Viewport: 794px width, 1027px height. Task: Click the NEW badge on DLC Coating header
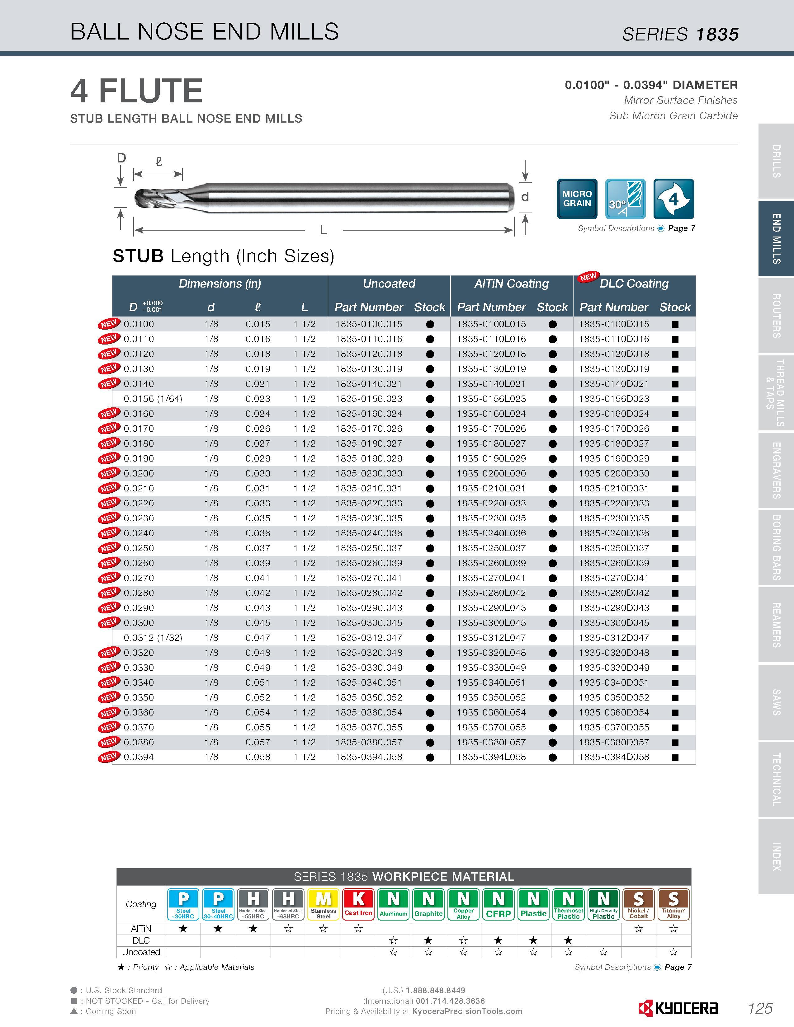coord(588,277)
